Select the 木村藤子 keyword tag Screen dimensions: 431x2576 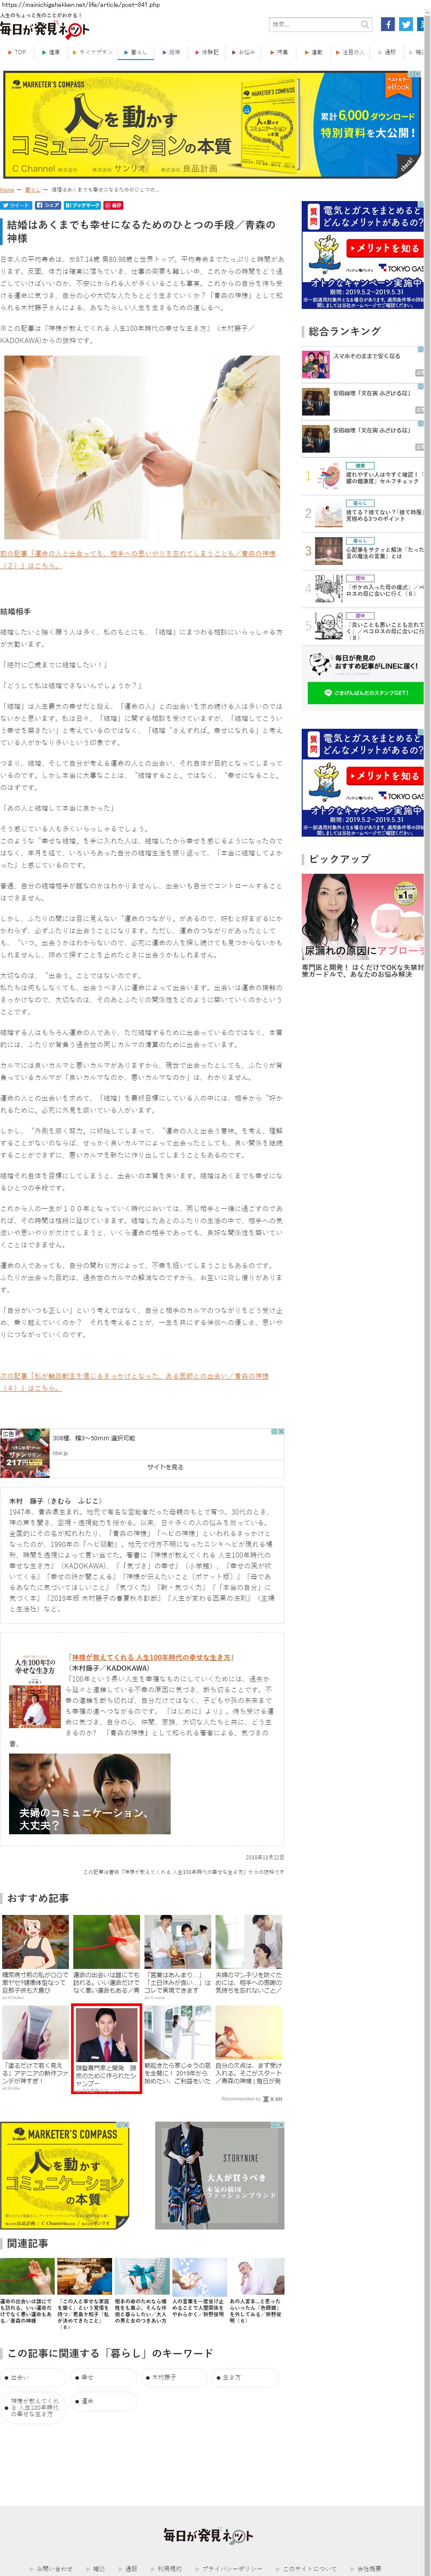coord(174,2377)
